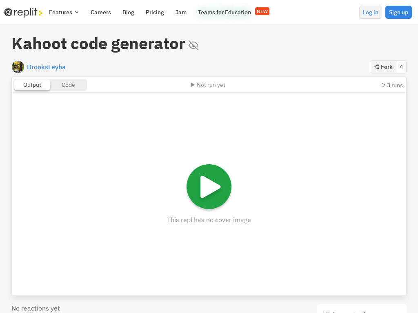
Task: Run the repl with the green play button
Action: [209, 187]
